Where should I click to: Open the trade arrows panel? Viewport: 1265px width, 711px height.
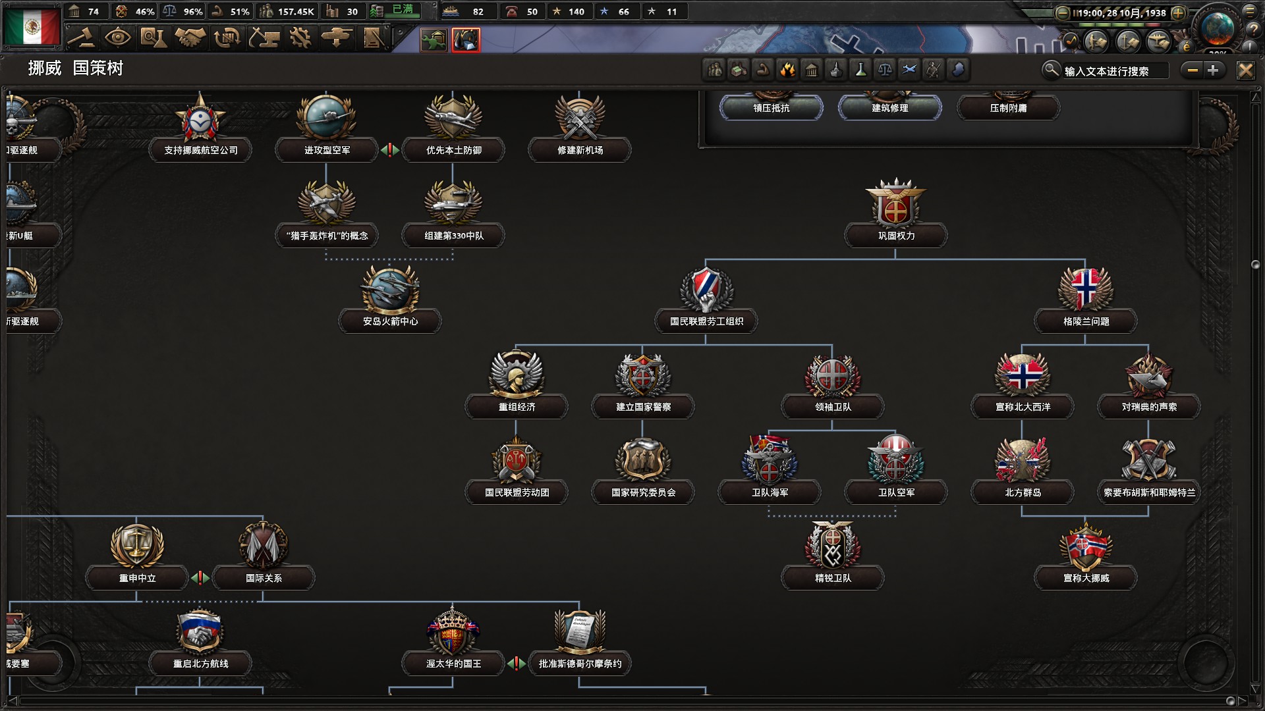[x=227, y=38]
